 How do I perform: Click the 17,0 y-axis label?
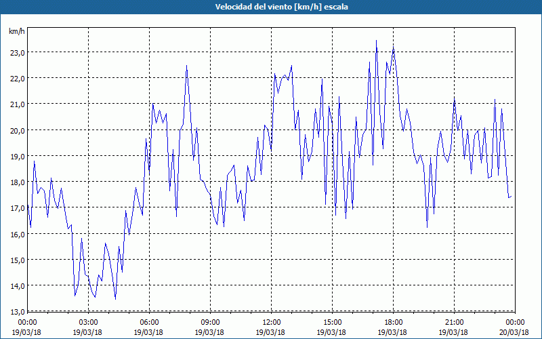pyautogui.click(x=17, y=208)
